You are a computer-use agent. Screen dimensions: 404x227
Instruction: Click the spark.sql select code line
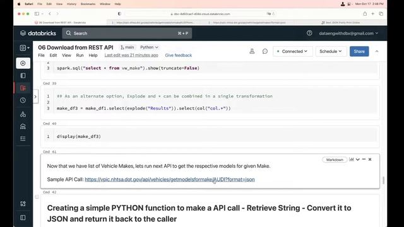[x=128, y=68]
